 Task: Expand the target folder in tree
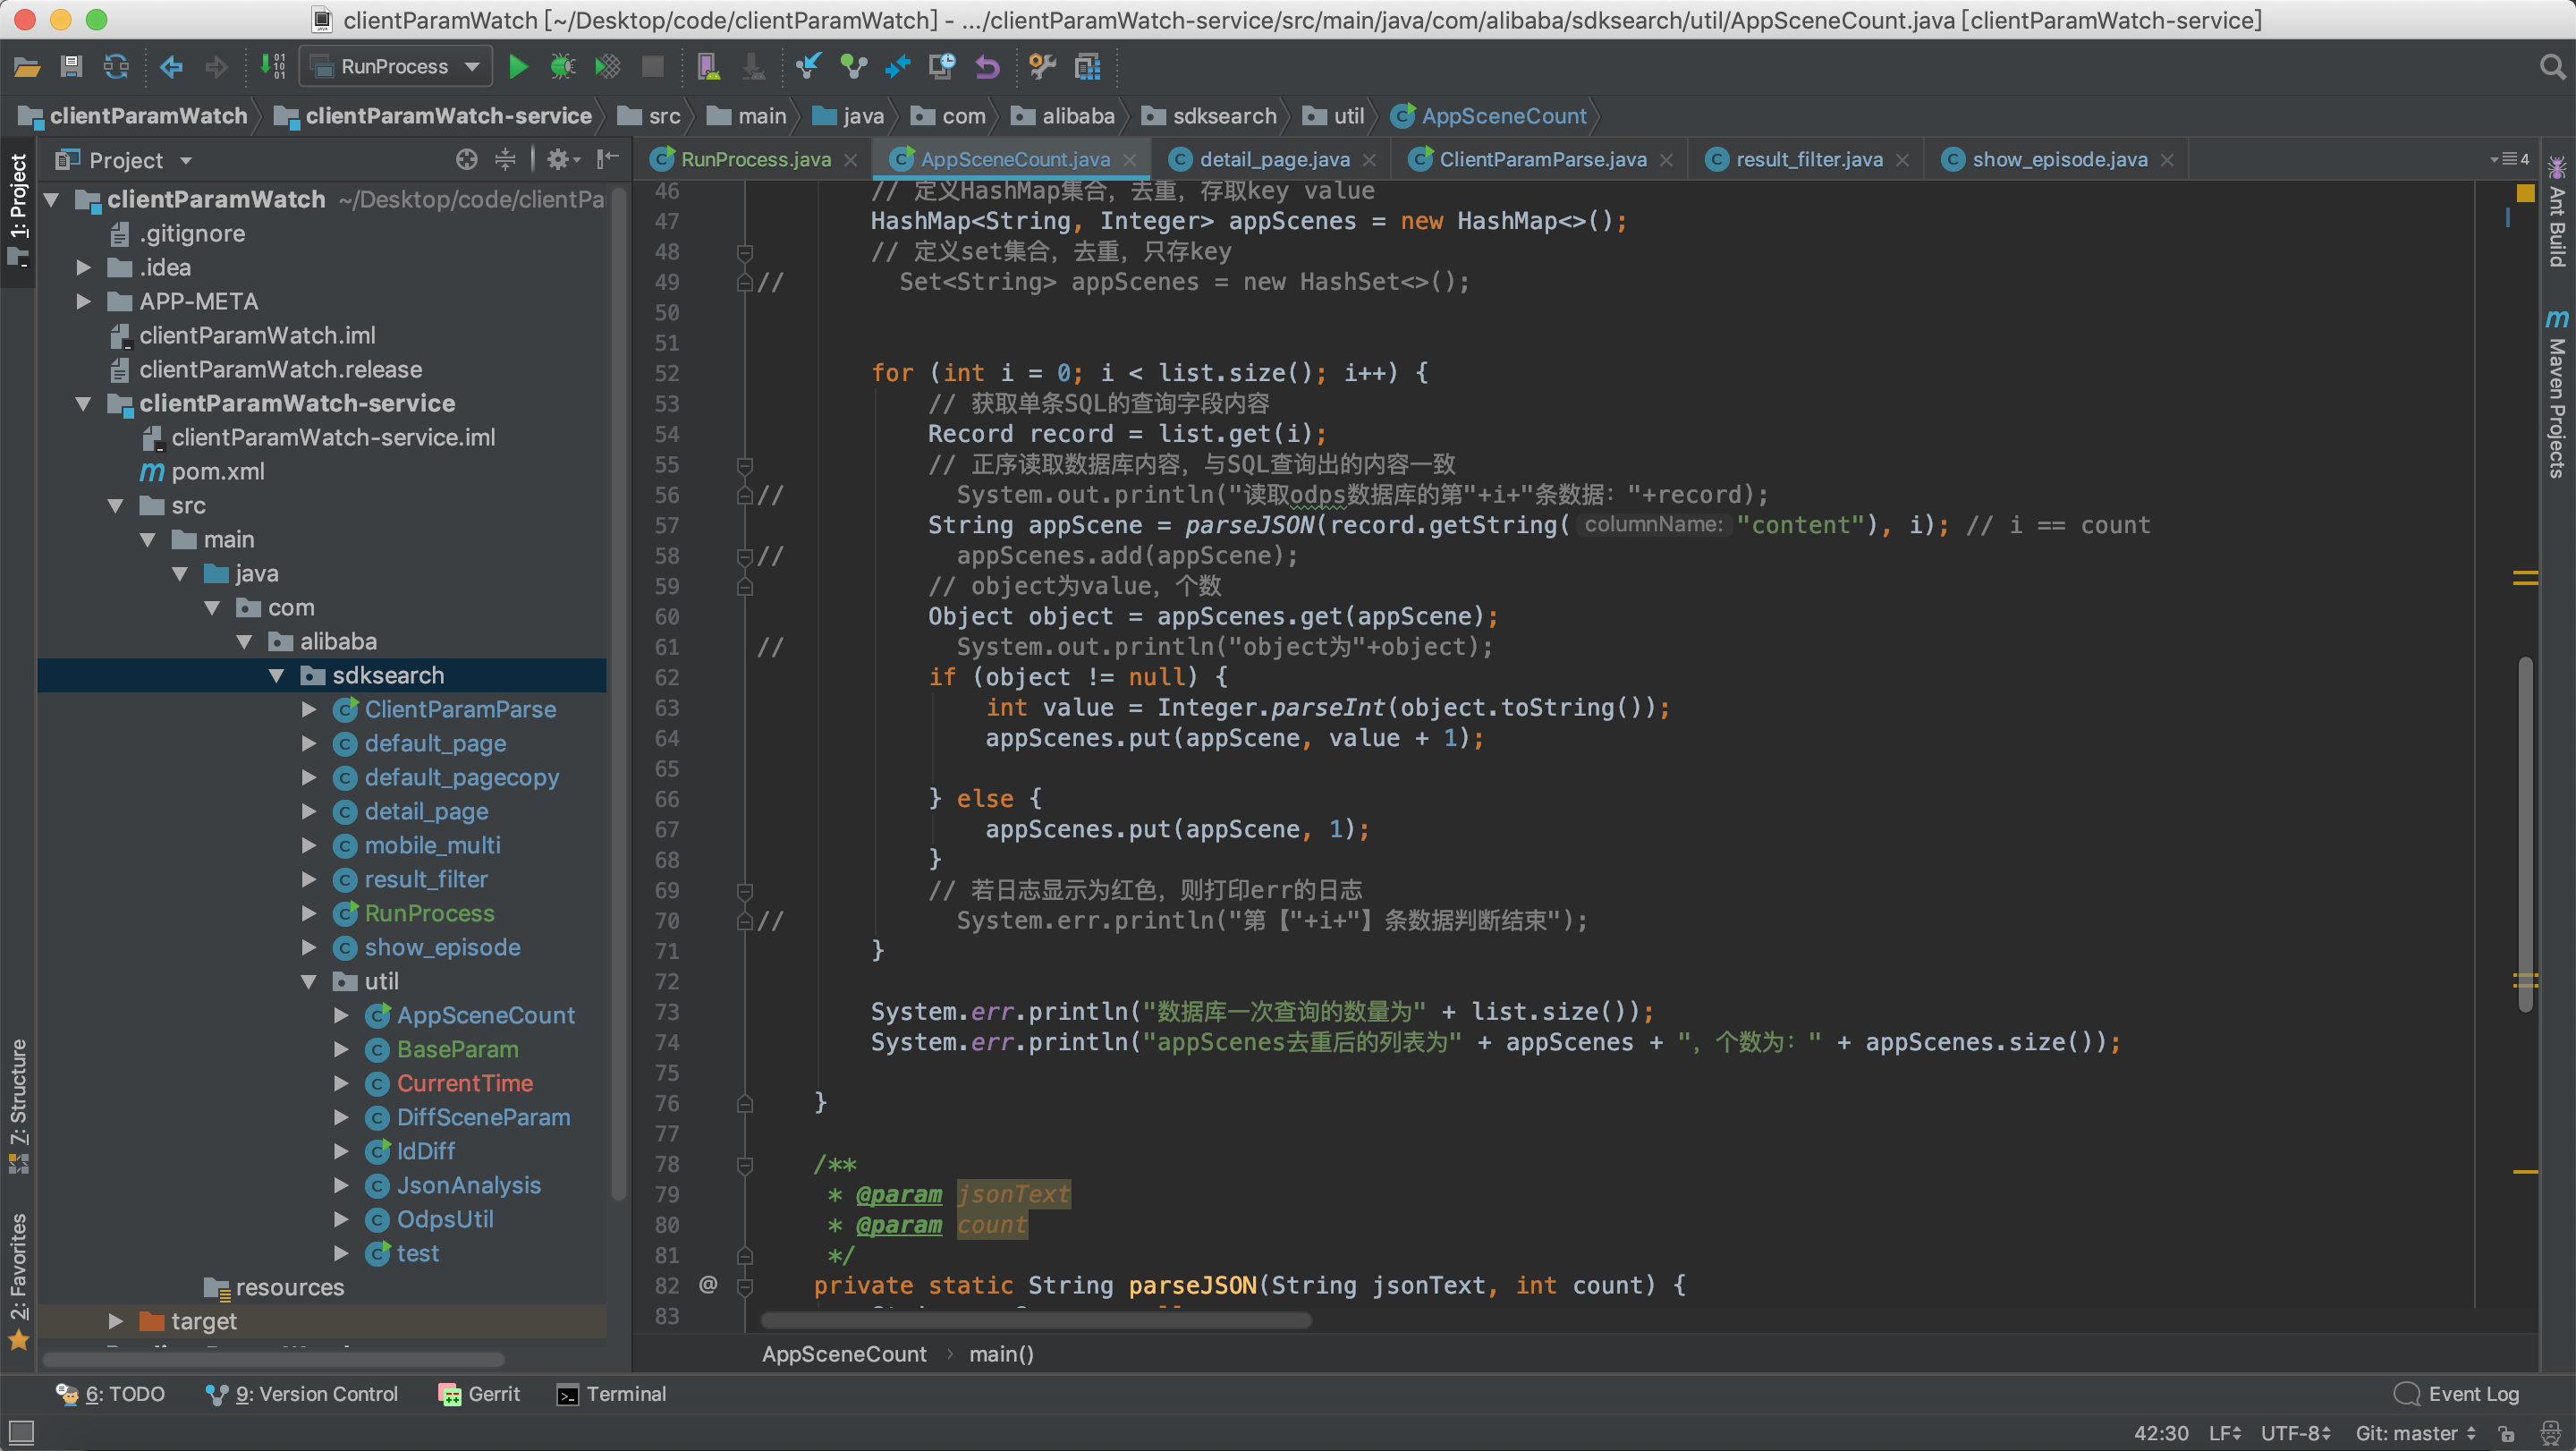click(116, 1321)
